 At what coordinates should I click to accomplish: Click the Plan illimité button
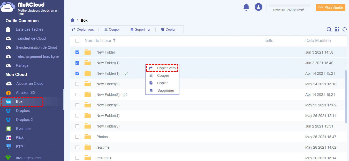[331, 7]
